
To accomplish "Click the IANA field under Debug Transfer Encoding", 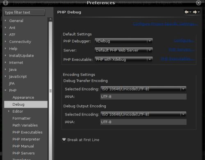I will click(x=143, y=97).
